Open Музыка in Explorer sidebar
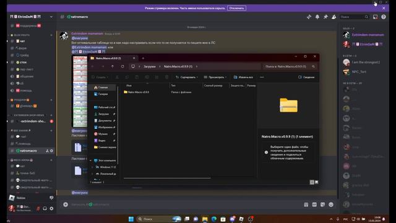 [103, 134]
